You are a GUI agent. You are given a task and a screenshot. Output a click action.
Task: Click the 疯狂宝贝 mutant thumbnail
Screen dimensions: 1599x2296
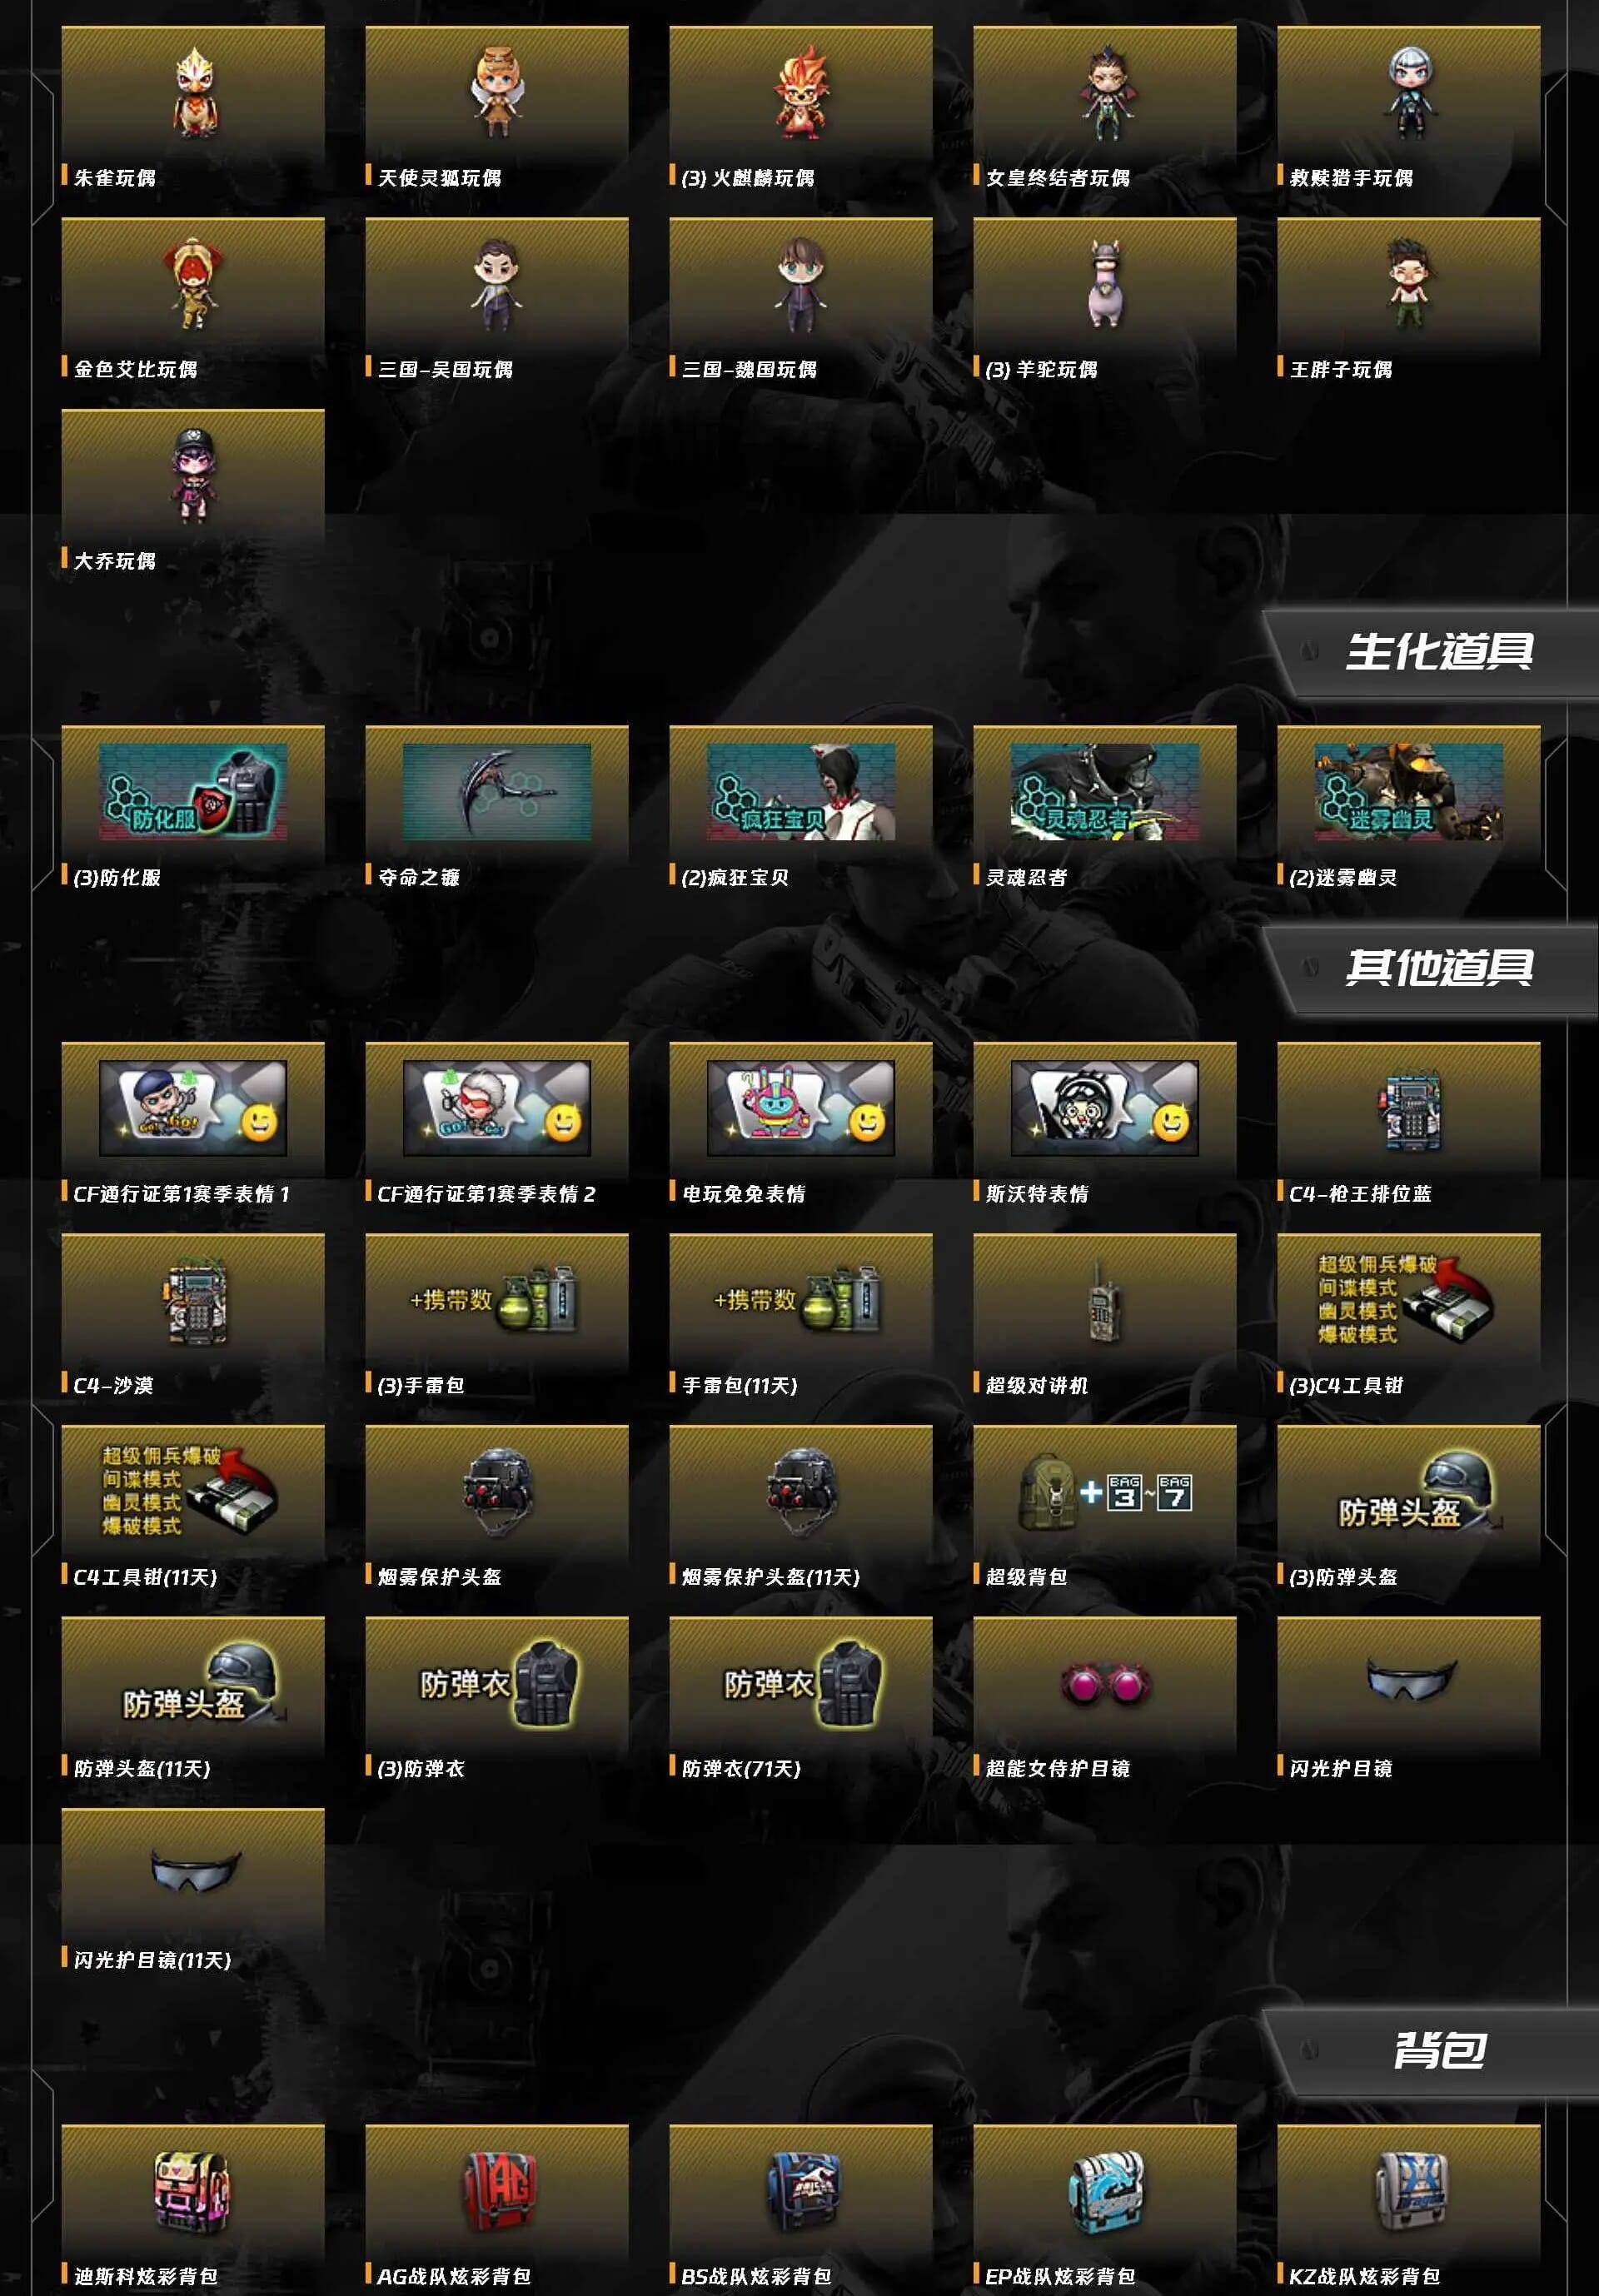(x=801, y=792)
